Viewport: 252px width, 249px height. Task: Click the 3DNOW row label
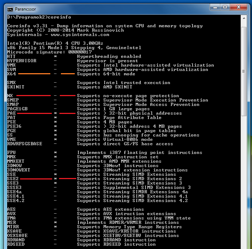tap(14, 166)
